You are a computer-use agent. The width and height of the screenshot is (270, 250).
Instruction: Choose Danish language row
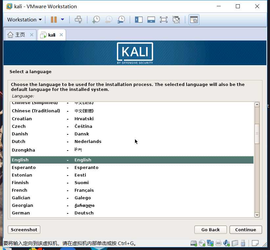tap(132, 134)
